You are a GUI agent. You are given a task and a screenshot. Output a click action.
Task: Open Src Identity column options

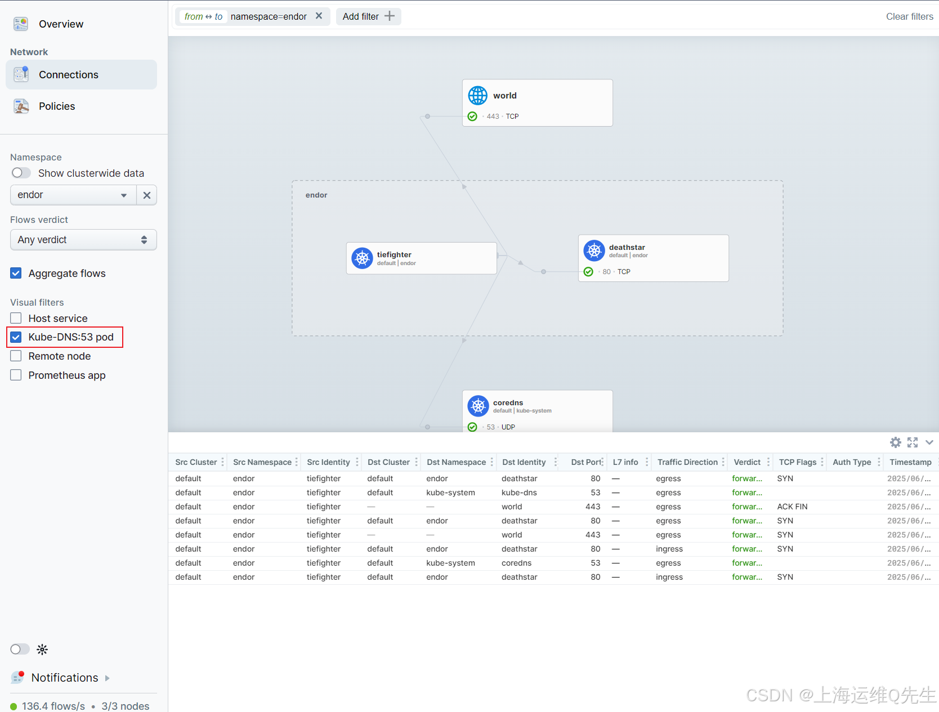click(357, 462)
